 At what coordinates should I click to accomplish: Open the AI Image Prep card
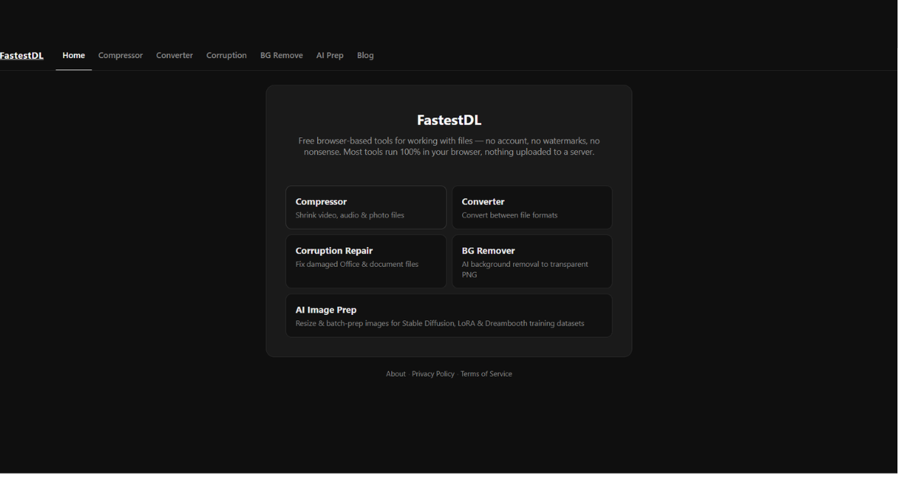(449, 316)
